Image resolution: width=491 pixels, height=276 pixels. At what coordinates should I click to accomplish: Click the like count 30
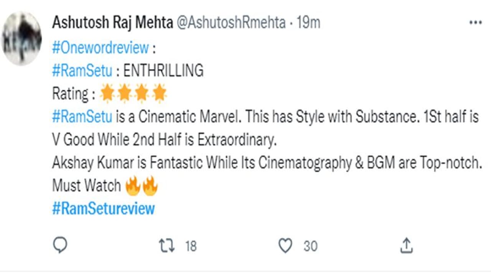(x=310, y=246)
